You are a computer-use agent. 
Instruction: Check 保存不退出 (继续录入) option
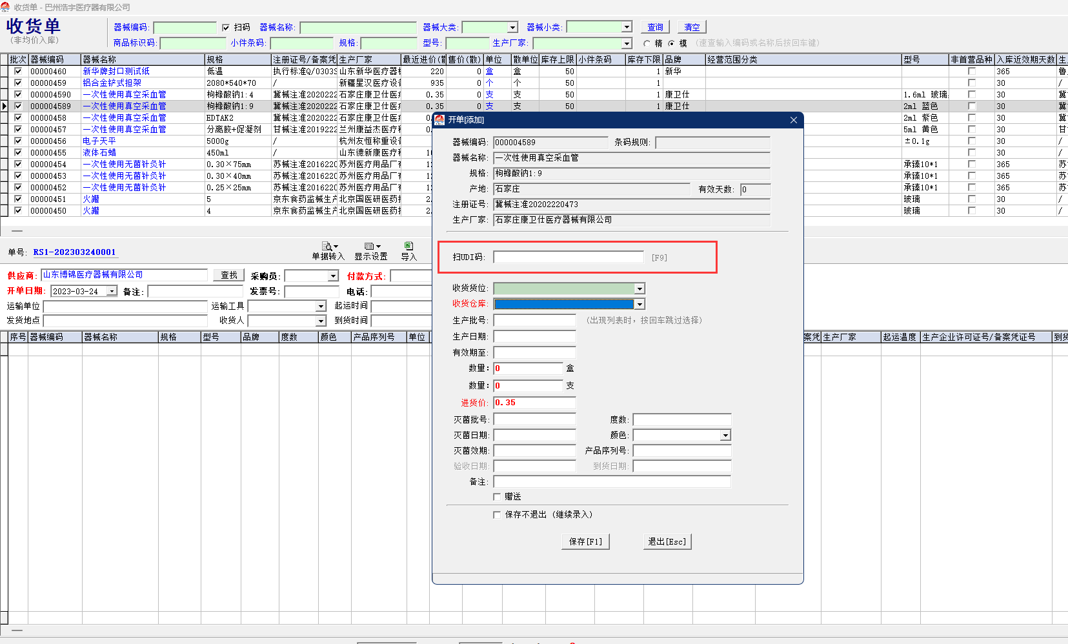[497, 515]
